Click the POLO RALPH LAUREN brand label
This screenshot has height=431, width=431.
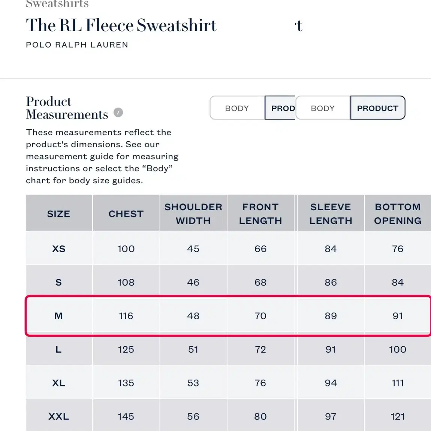click(77, 45)
